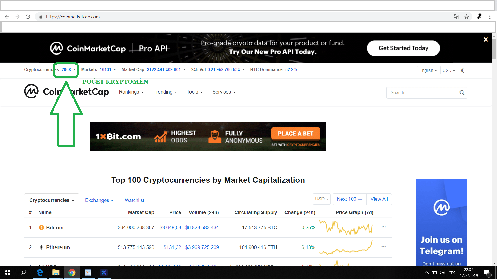Open the English language dropdown
497x279 pixels.
[428, 70]
